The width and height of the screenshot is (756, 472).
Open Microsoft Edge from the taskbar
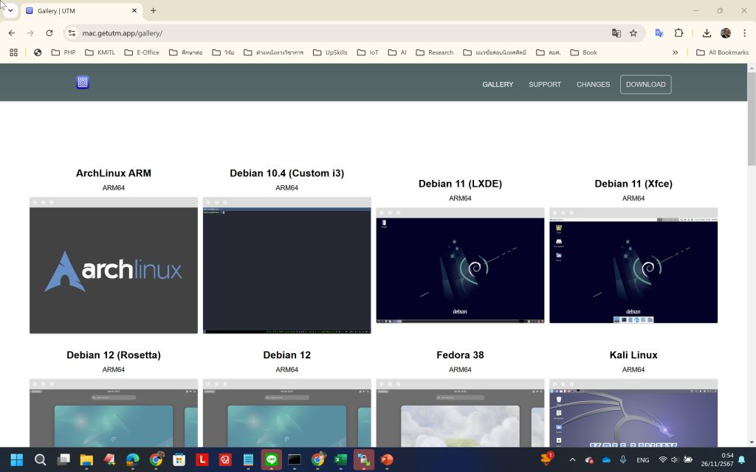(133, 459)
